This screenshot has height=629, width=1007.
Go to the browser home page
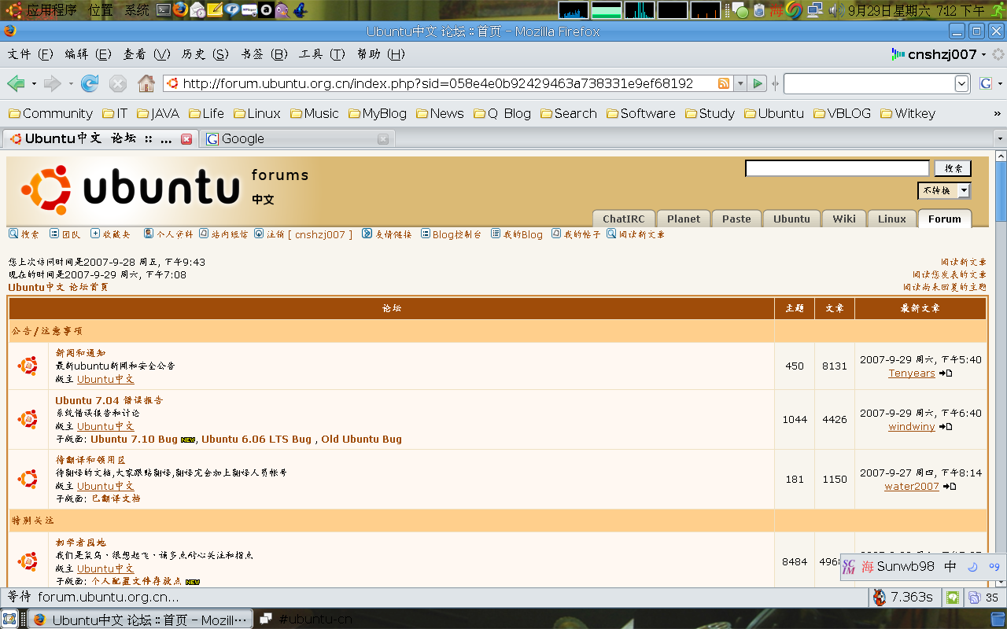click(146, 83)
